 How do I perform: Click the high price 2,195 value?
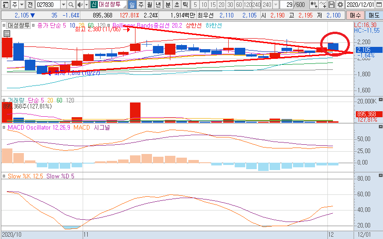[x=305, y=15]
